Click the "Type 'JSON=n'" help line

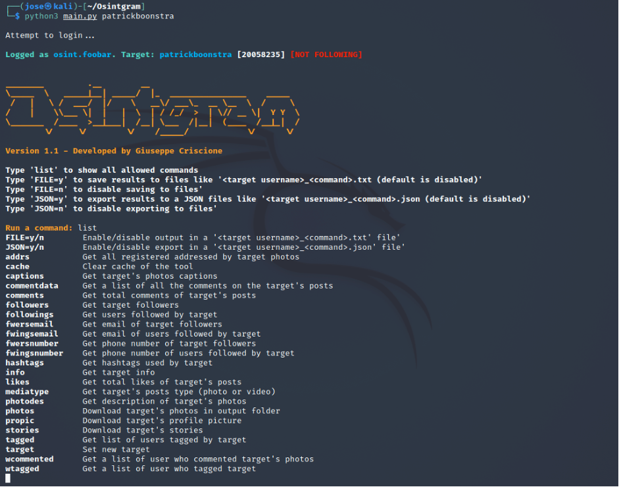(x=111, y=208)
